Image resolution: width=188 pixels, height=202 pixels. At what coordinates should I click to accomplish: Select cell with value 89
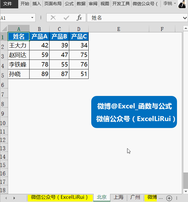39,74
